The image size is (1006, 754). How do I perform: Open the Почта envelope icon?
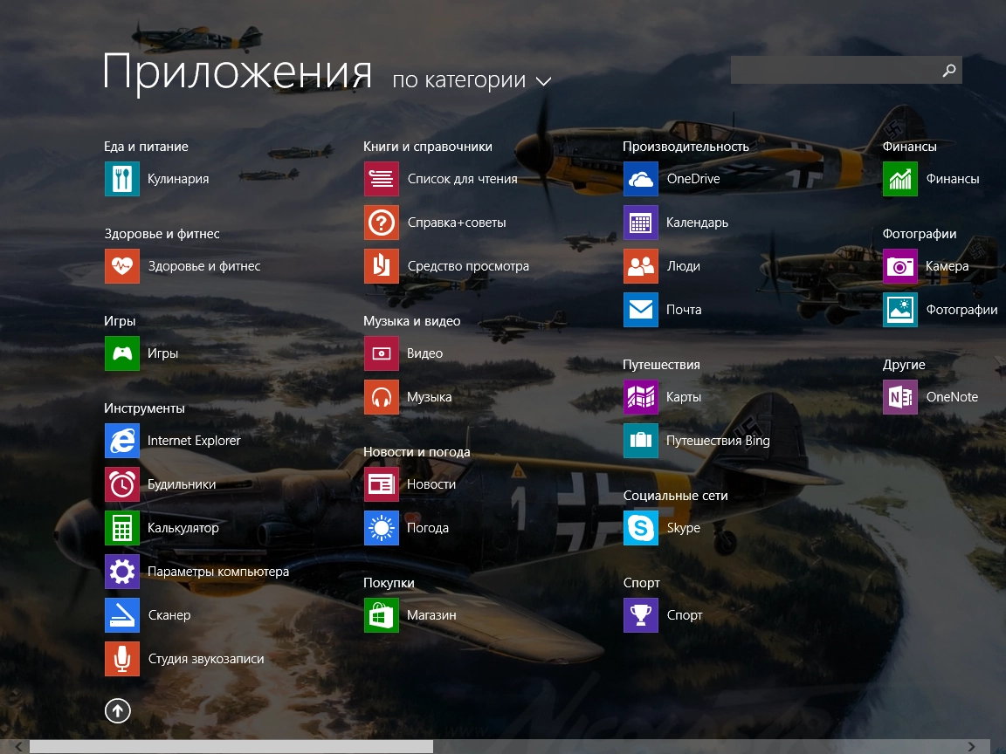point(641,310)
